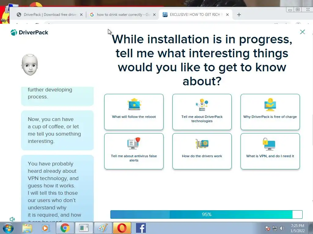Viewport: 313px width, 234px height.
Task: Click the globe favicon on DriverPack tab
Action: pyautogui.click(x=19, y=15)
